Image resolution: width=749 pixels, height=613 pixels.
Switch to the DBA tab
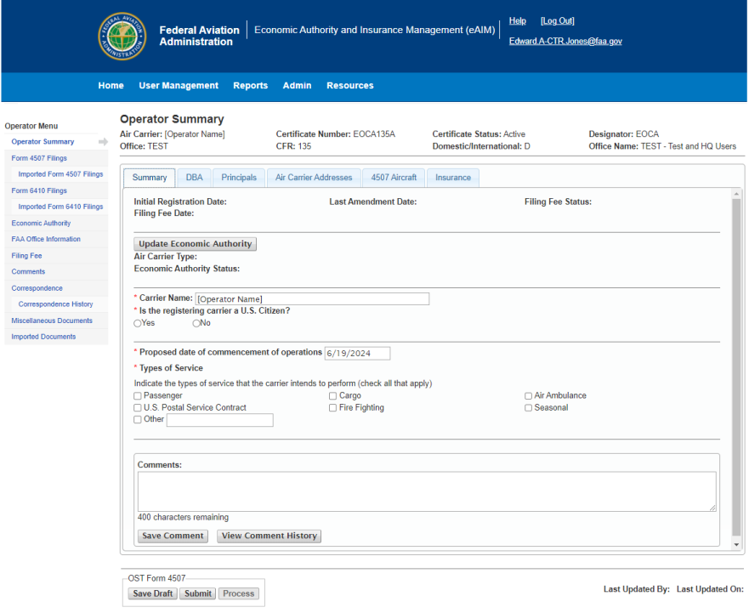(x=194, y=178)
